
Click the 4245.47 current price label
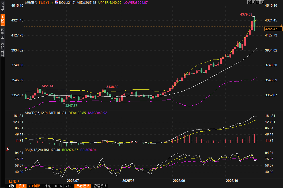[271, 29]
